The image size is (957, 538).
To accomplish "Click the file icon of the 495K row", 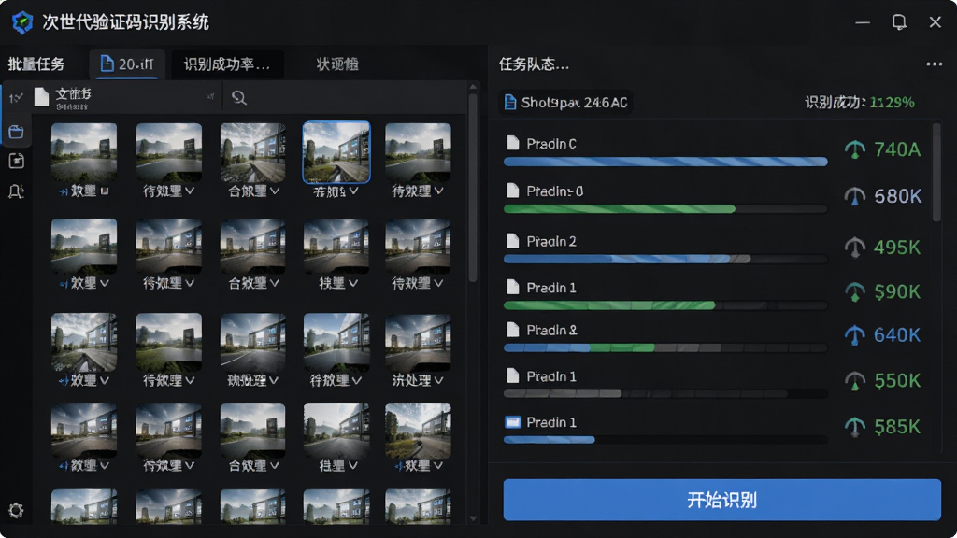I will pos(513,241).
